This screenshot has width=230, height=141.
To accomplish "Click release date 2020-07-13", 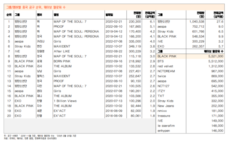I will [114, 101].
